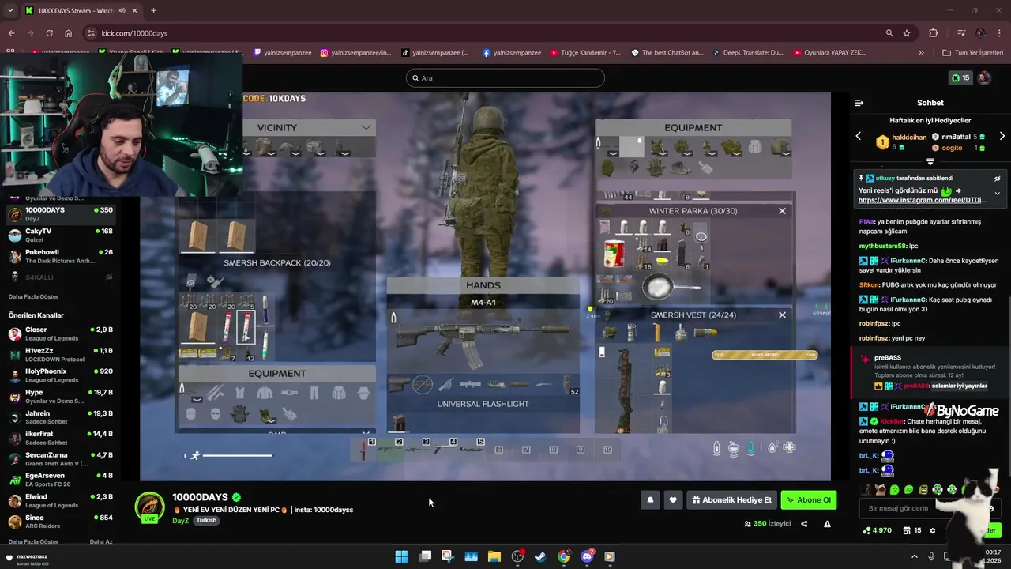Open recommended channel HolyPhoenix
The width and height of the screenshot is (1011, 569).
click(61, 375)
